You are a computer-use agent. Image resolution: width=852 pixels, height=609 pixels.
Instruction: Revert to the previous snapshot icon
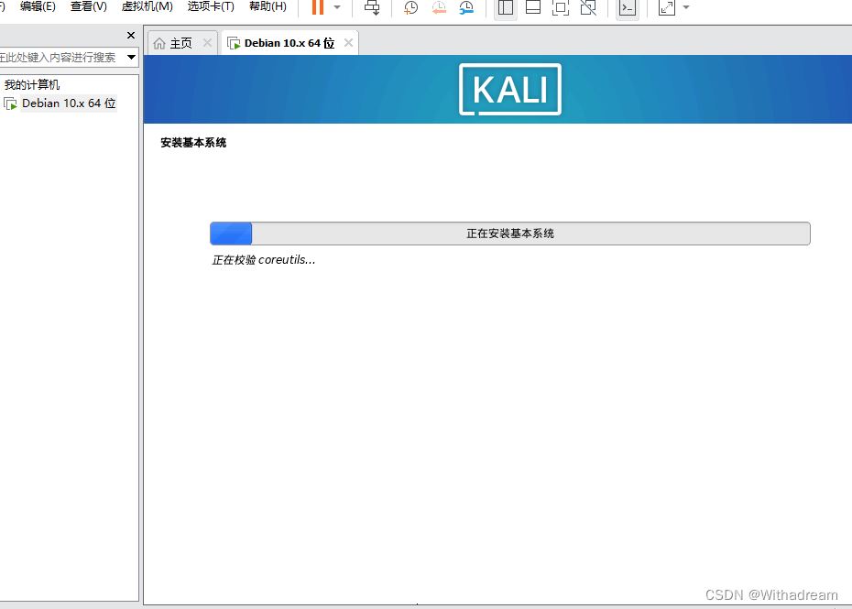coord(439,7)
